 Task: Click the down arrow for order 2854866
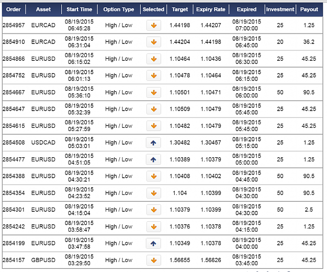[154, 59]
